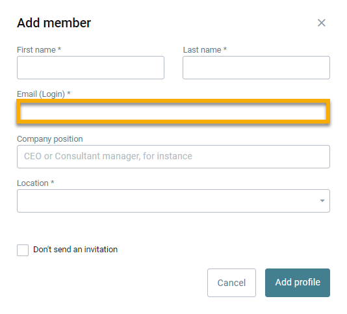347x314 pixels.
Task: Open the Location dropdown
Action: tap(173, 201)
